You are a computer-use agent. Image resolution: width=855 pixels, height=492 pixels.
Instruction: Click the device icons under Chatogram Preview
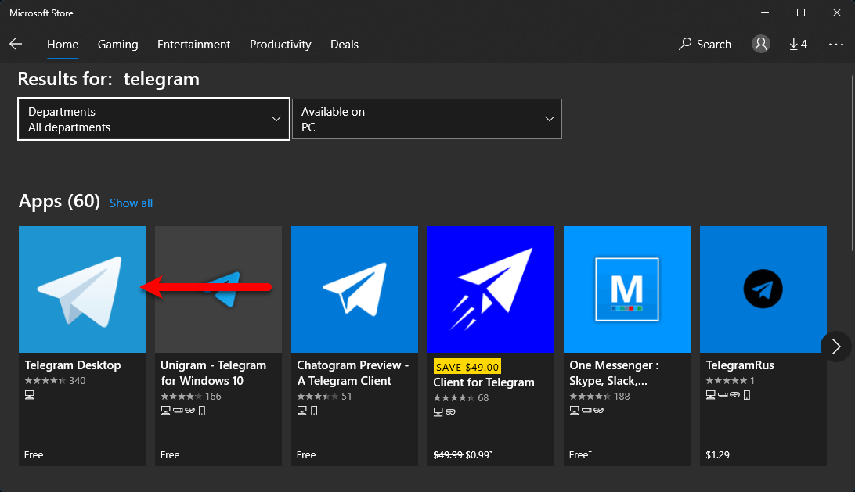point(307,411)
